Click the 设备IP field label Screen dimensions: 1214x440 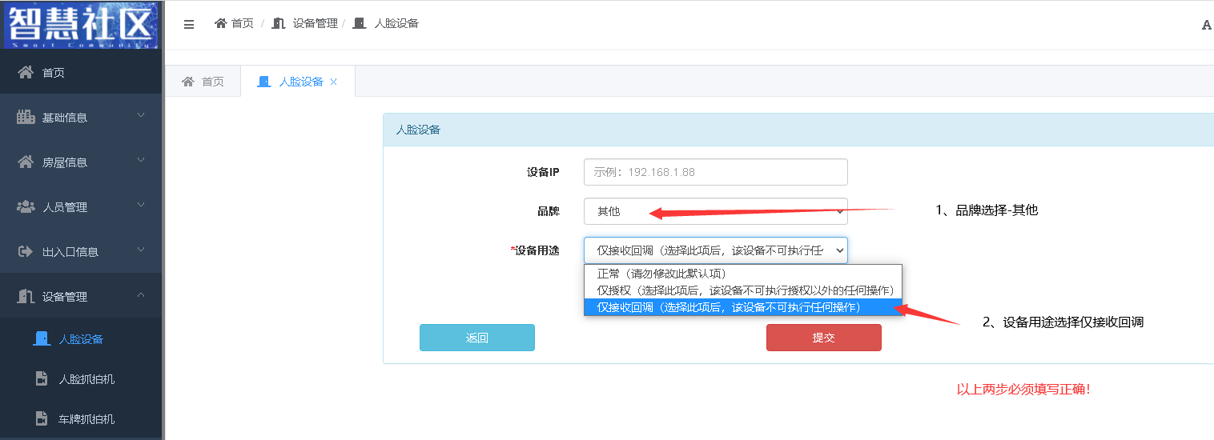(x=543, y=172)
